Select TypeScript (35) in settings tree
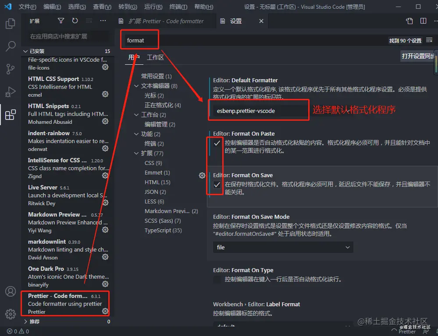Viewport: 438px width, 336px height. pos(163,230)
